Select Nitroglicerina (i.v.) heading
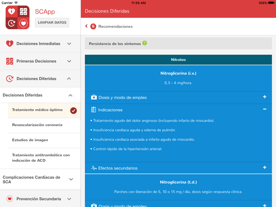The image size is (276, 207). (178, 73)
